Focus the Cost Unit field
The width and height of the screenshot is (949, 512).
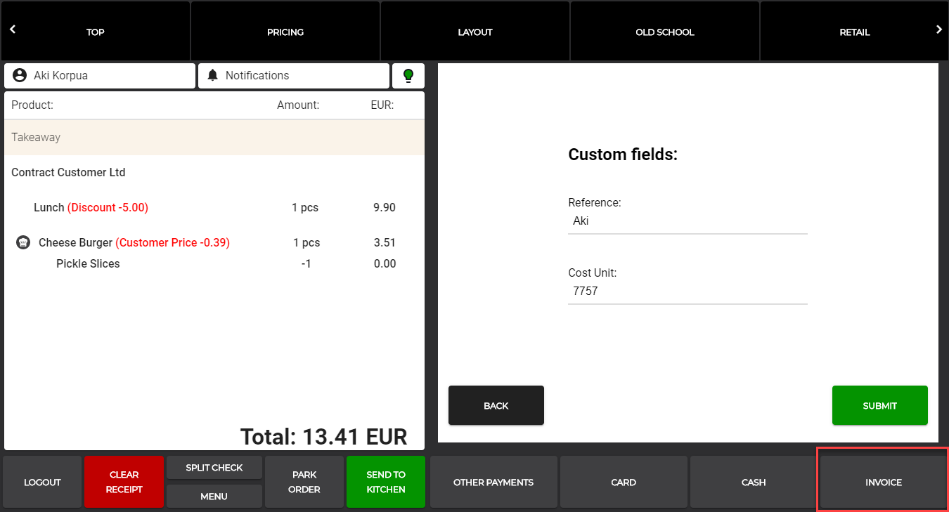tap(687, 291)
